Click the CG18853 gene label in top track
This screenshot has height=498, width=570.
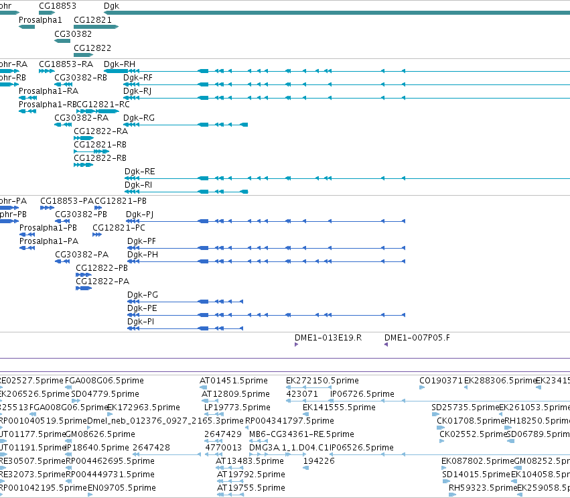[x=58, y=6]
